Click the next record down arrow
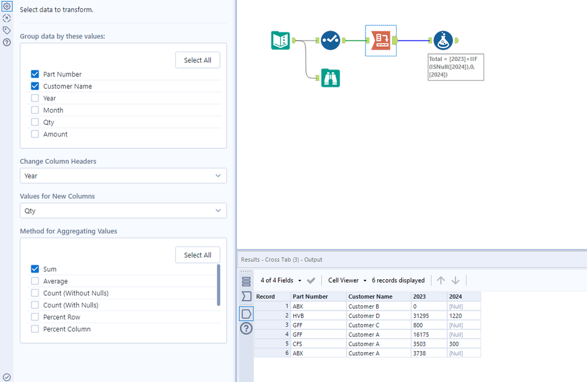The image size is (587, 382). [455, 280]
